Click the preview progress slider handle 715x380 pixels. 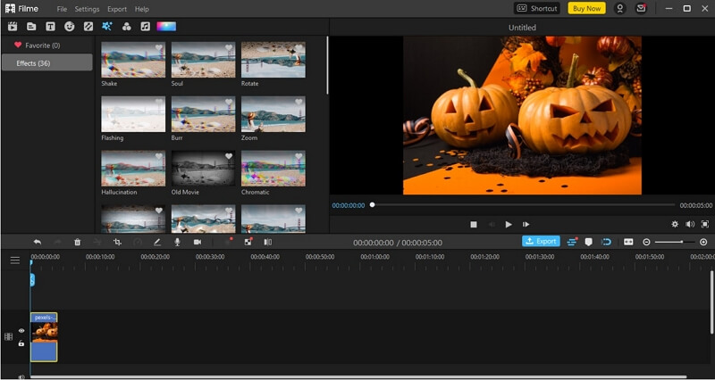pyautogui.click(x=372, y=205)
